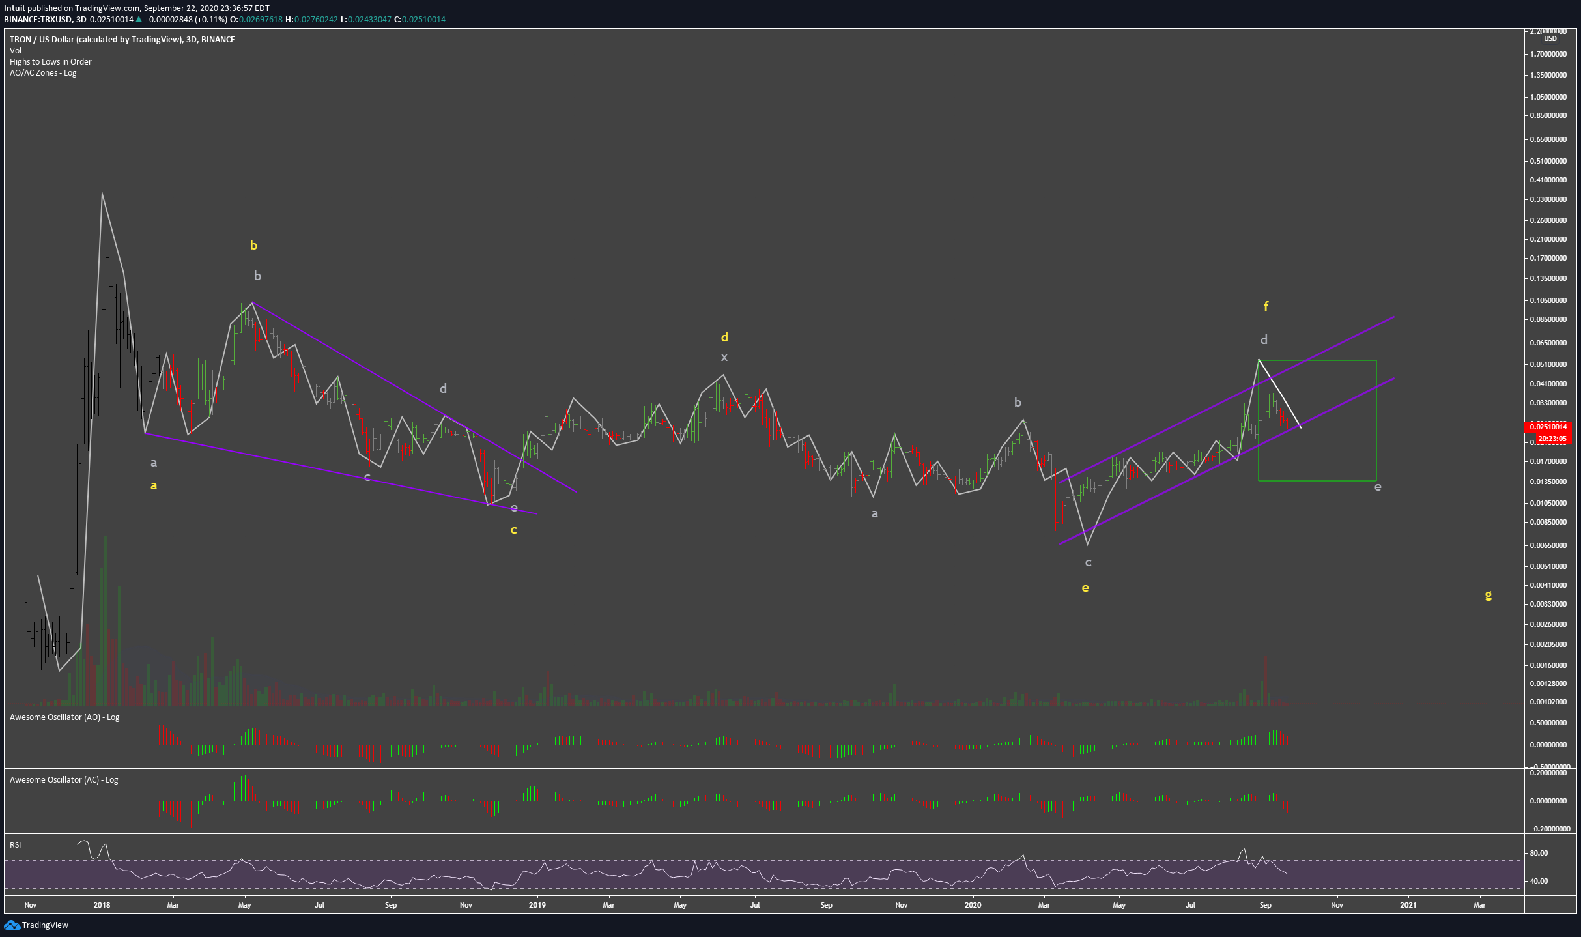This screenshot has height=937, width=1581.
Task: Select the yellow 'a' wave label
Action: (154, 485)
